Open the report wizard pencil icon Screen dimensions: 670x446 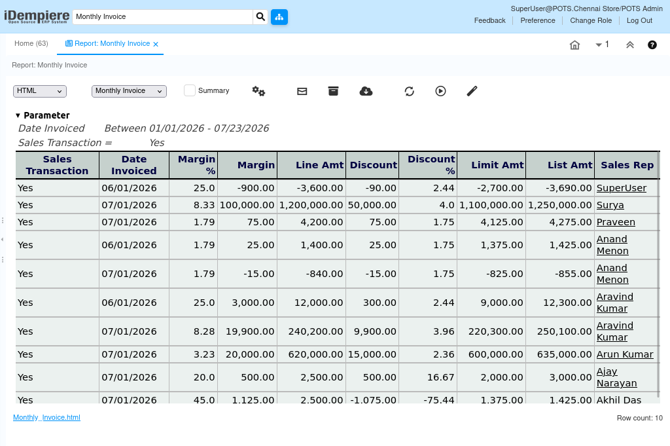click(x=472, y=91)
